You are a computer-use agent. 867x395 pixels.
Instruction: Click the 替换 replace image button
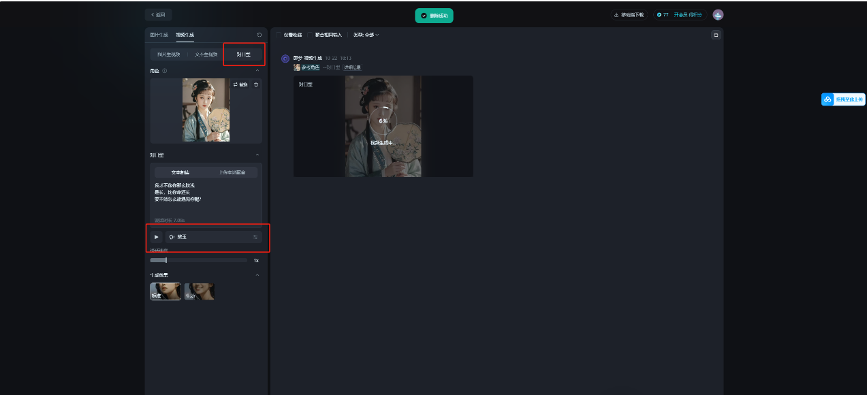240,84
